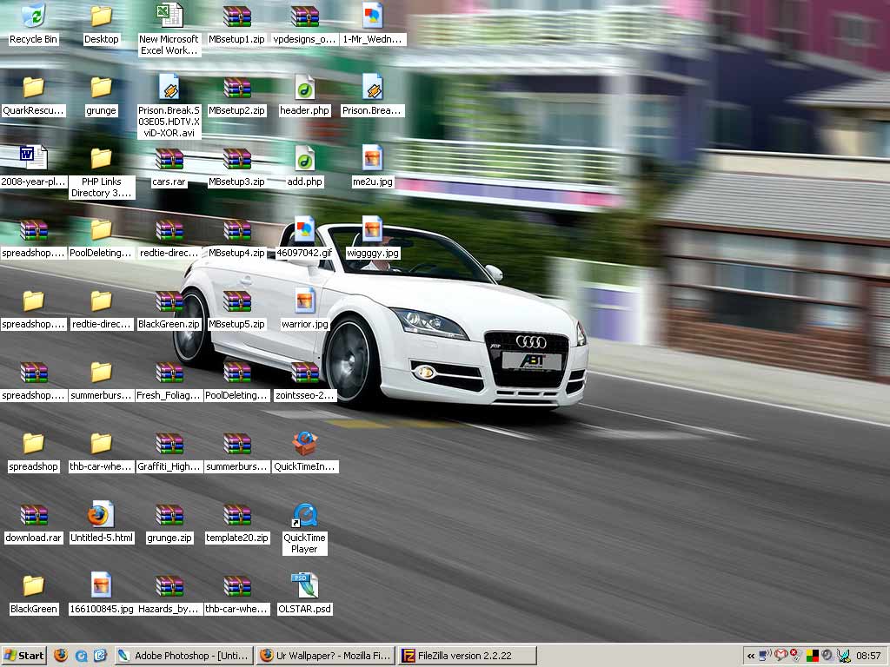Image resolution: width=890 pixels, height=667 pixels.
Task: Click the system clock showing 08:57
Action: pyautogui.click(x=868, y=656)
